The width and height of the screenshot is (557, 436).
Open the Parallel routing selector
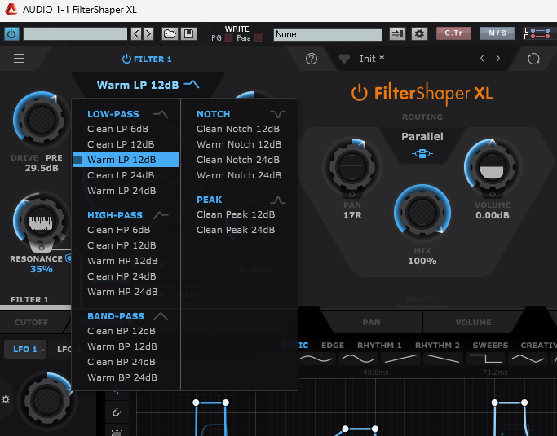point(422,137)
